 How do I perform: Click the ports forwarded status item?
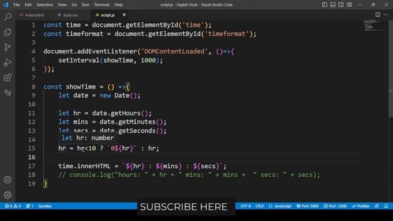[x=29, y=206]
